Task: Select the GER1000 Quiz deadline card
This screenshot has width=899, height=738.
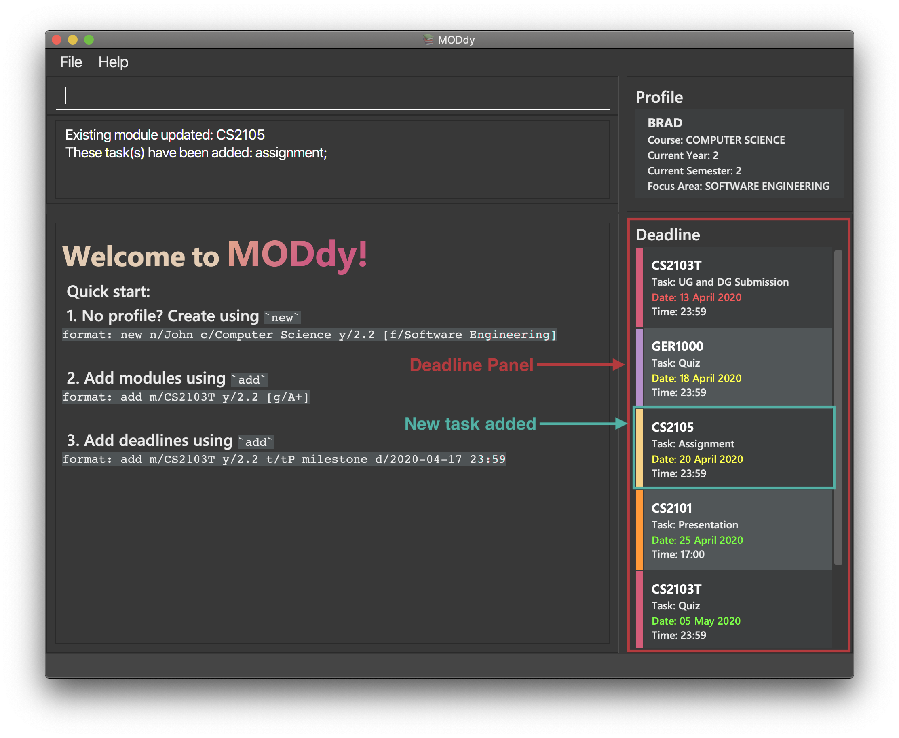Action: pyautogui.click(x=733, y=368)
